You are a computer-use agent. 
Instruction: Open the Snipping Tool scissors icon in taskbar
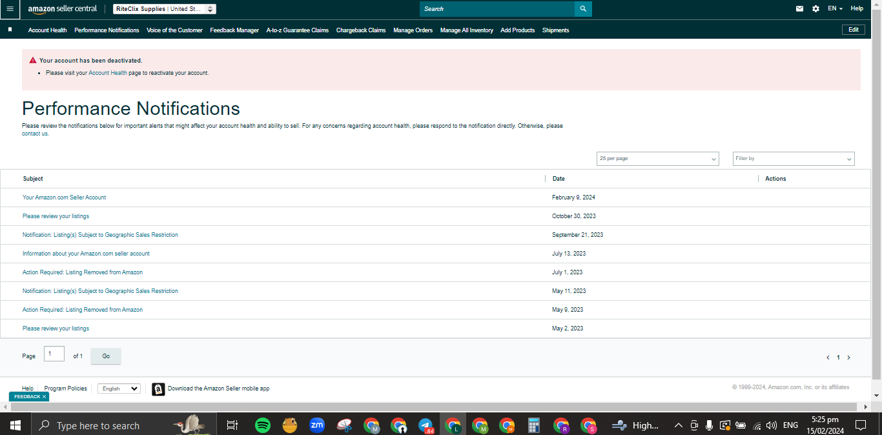tap(344, 425)
